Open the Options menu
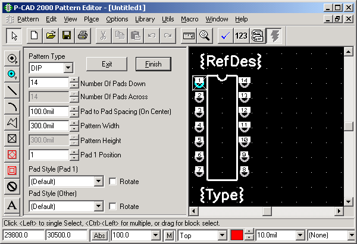357x244 pixels. 117,19
